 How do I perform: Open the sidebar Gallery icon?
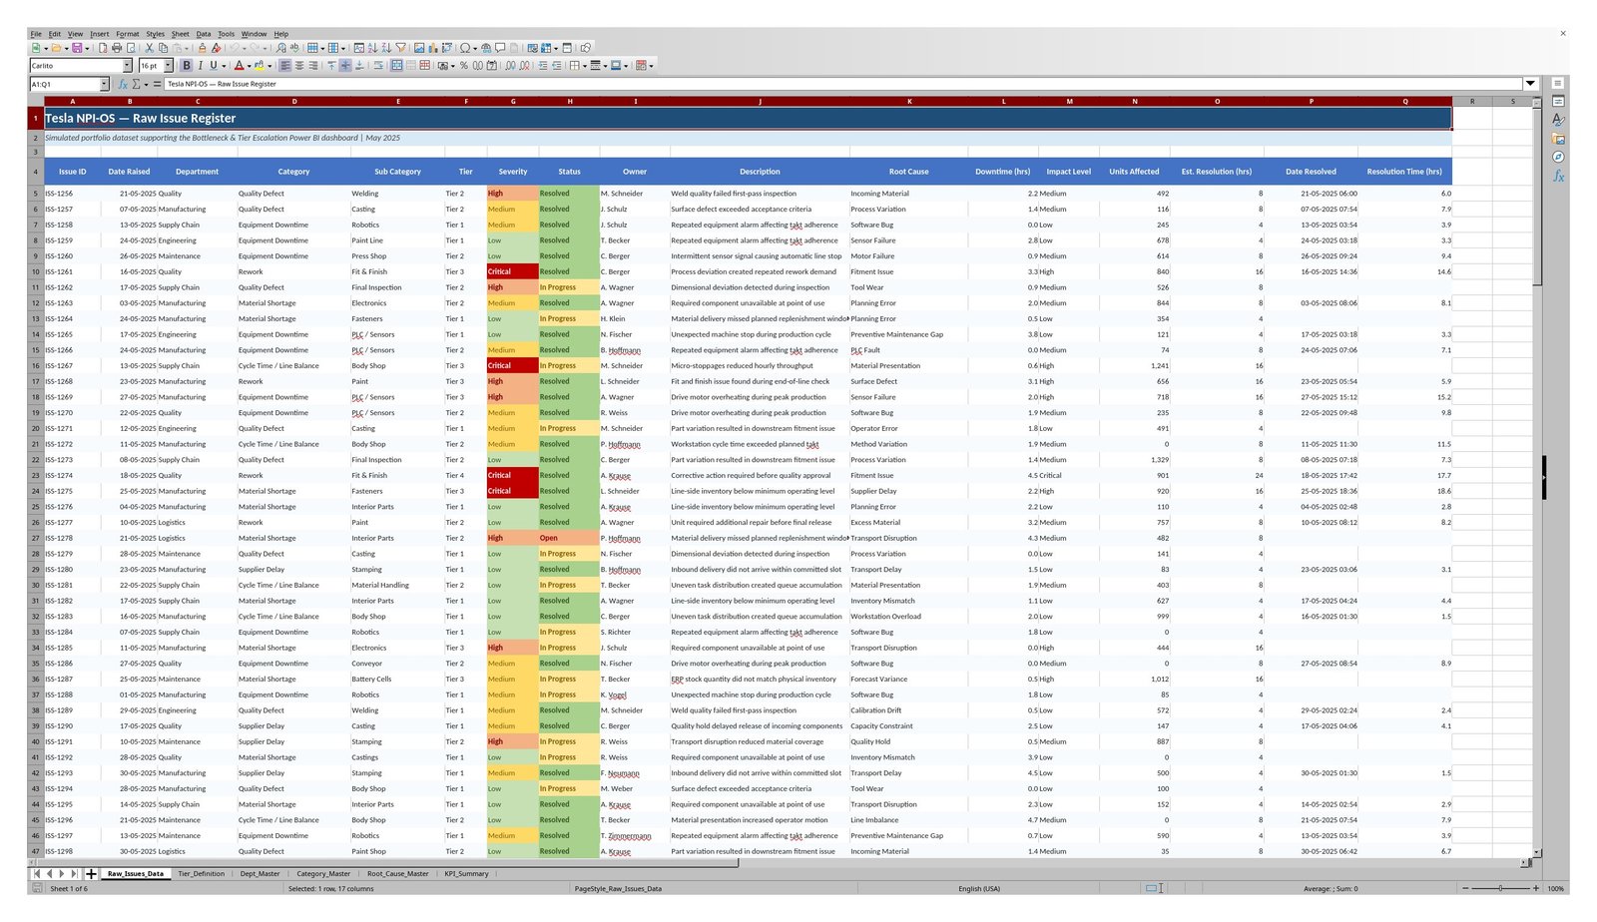(1558, 138)
